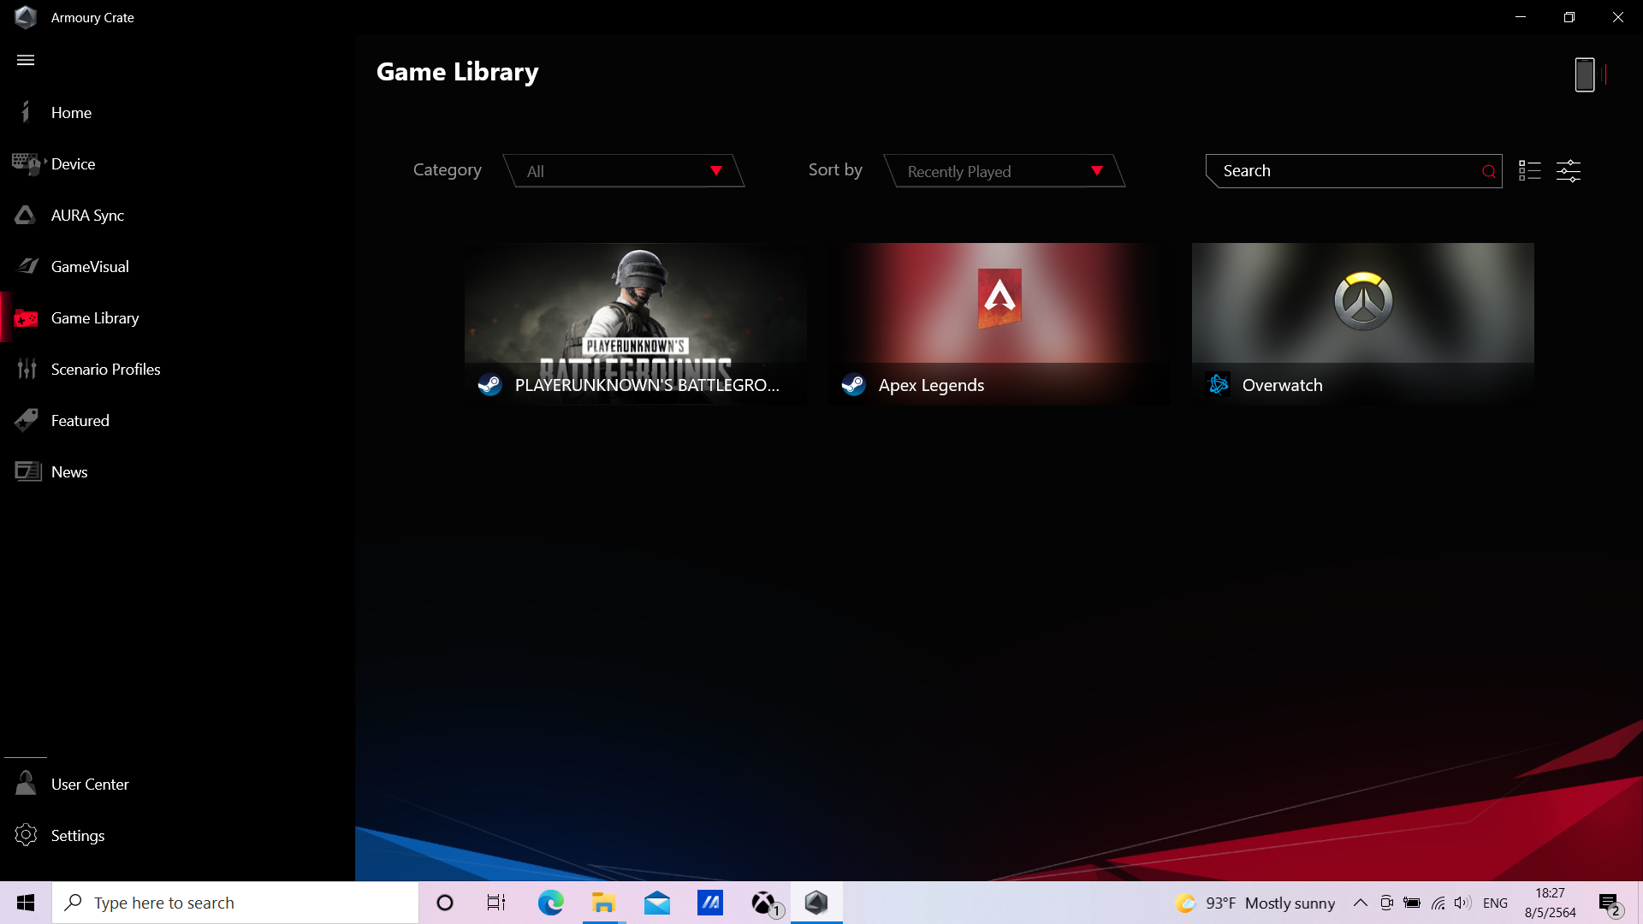Open the clock showing 18:27
This screenshot has height=924, width=1643.
coord(1550,903)
